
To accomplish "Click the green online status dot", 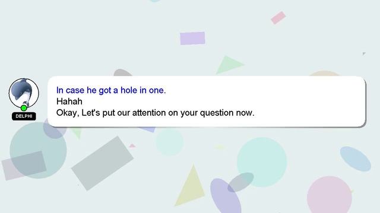I will pos(24,108).
